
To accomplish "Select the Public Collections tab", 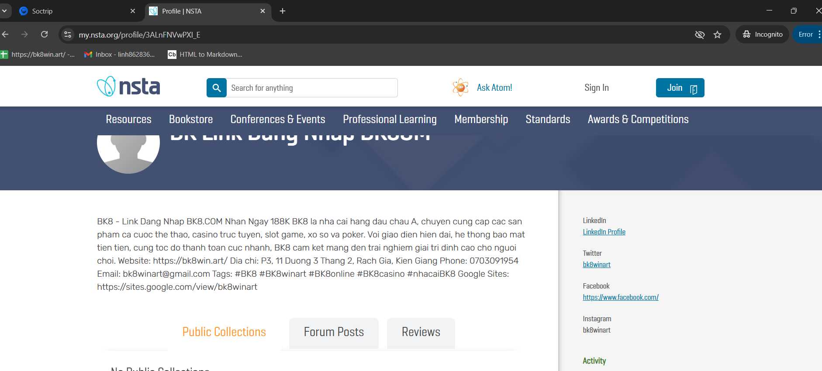I will [224, 332].
